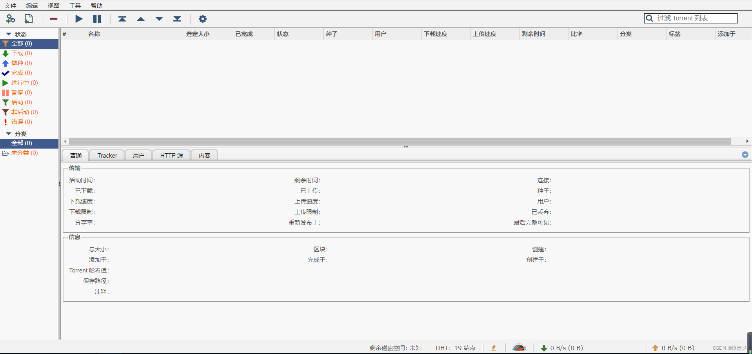Sort by the 选定大小 column header
752x354 pixels.
click(209, 34)
